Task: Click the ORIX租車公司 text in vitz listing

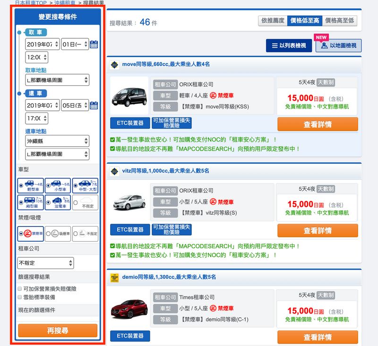Action: pos(196,191)
